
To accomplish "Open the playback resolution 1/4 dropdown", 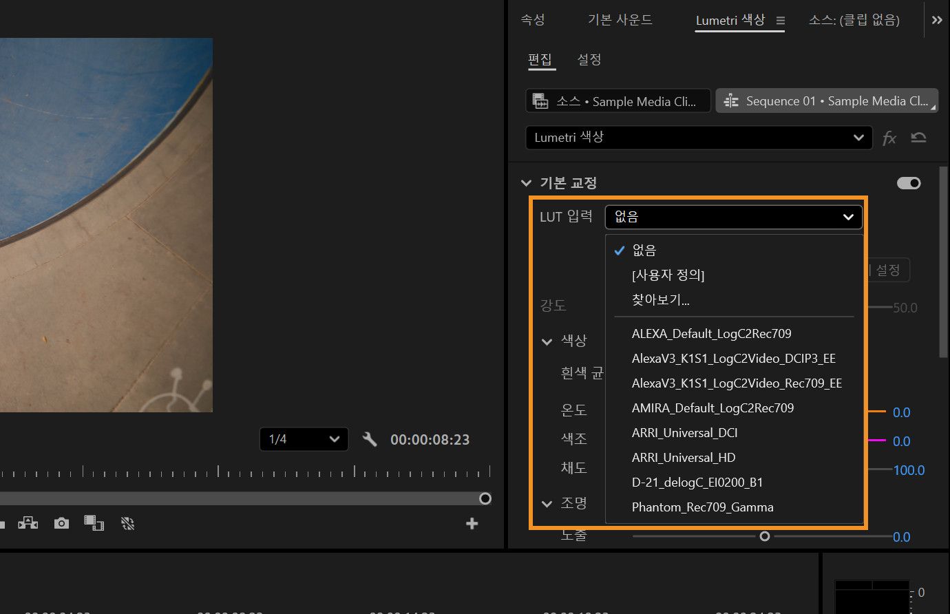I will pyautogui.click(x=304, y=439).
